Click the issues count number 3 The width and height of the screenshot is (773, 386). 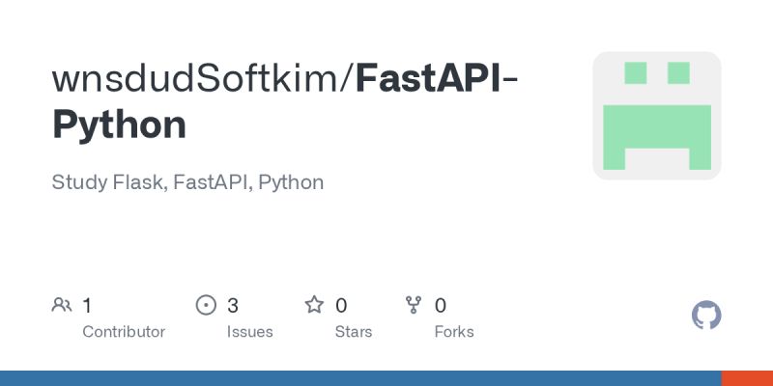pos(233,306)
